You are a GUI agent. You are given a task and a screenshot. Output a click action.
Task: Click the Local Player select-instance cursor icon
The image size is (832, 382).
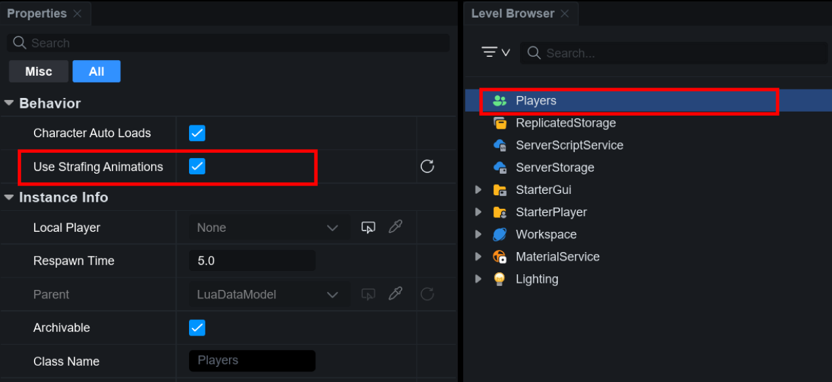[368, 227]
